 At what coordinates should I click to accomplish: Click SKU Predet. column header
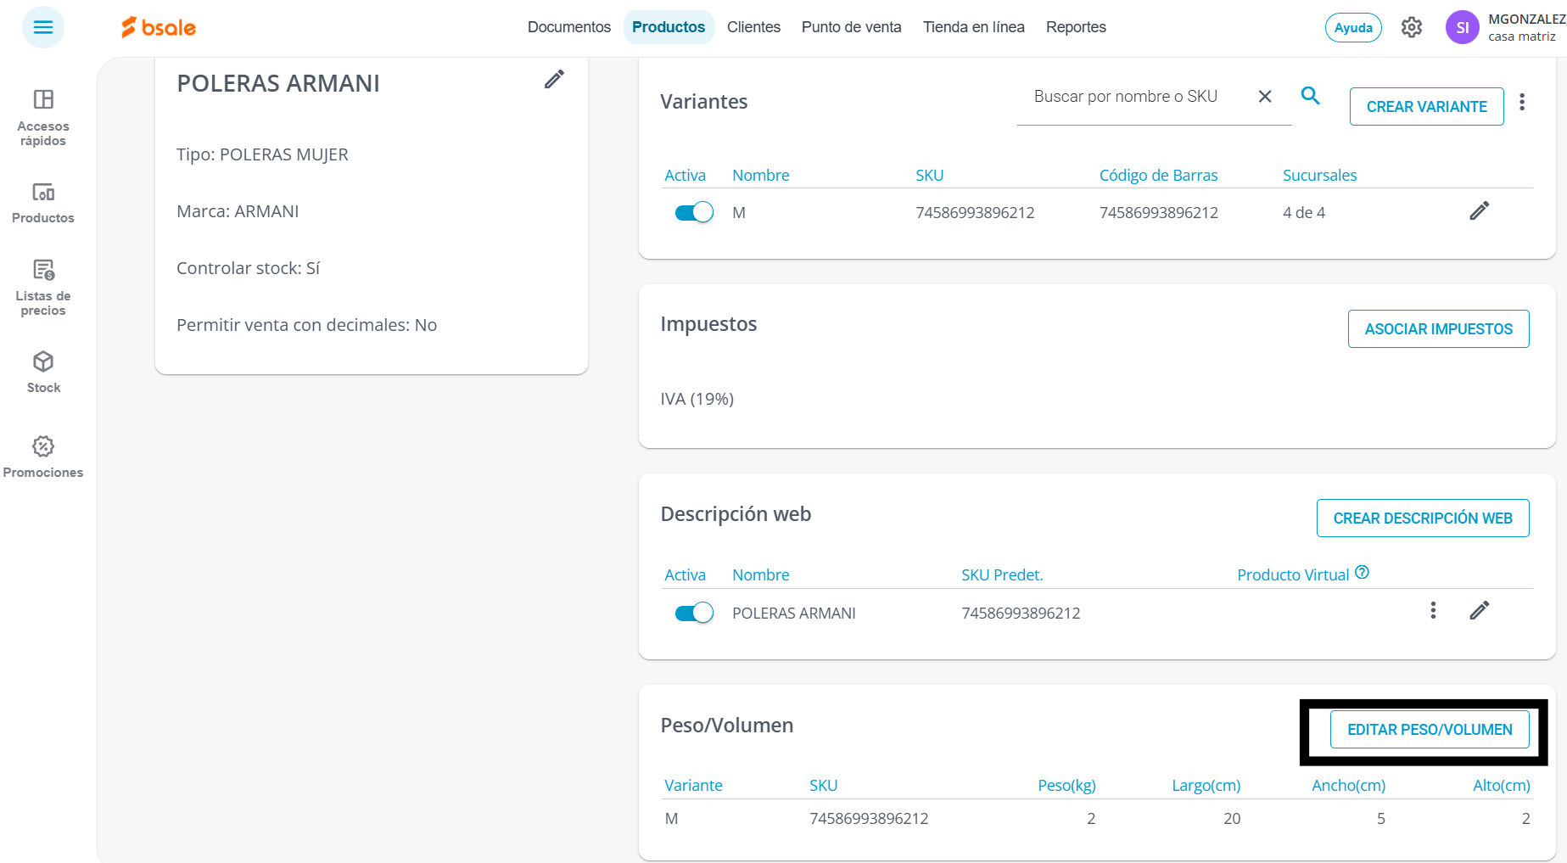point(1002,575)
